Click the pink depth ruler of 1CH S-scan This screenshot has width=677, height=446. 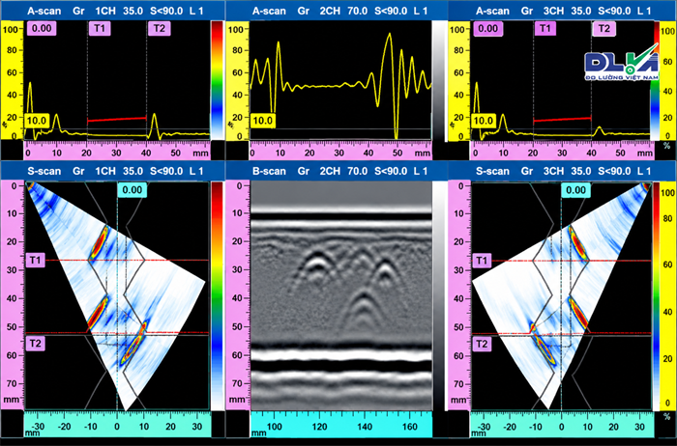12,295
